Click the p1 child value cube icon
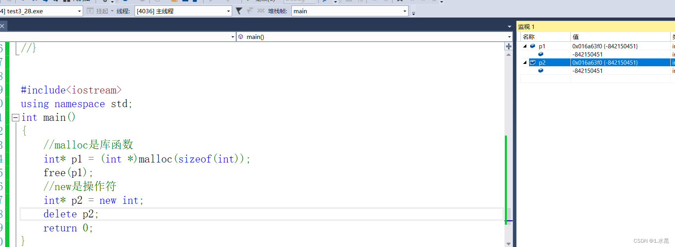Screen dimensions: 675x247 (541, 54)
